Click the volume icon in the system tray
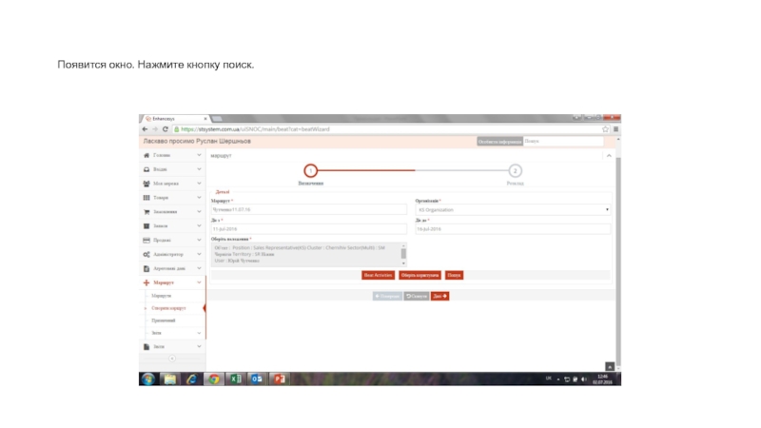761x428 pixels. point(584,379)
